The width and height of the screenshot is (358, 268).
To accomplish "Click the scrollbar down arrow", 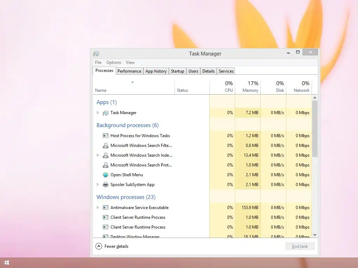I will (315, 235).
